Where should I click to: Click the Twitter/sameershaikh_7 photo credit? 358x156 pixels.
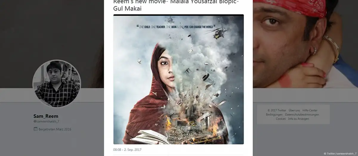tap(340, 154)
